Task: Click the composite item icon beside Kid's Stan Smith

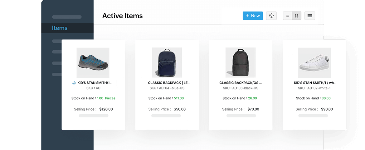Action: click(74, 83)
